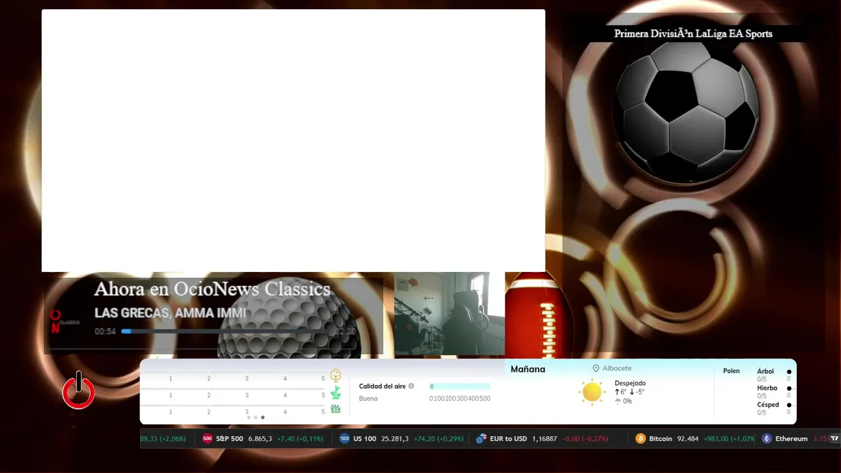This screenshot has height=473, width=841.
Task: Select the third carousel pagination dot
Action: pos(263,417)
